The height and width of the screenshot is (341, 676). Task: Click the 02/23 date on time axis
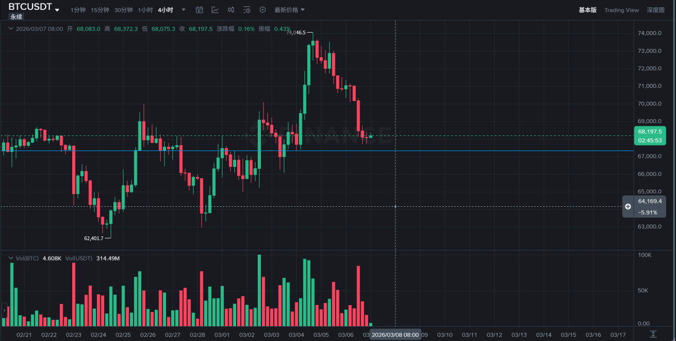(74, 335)
